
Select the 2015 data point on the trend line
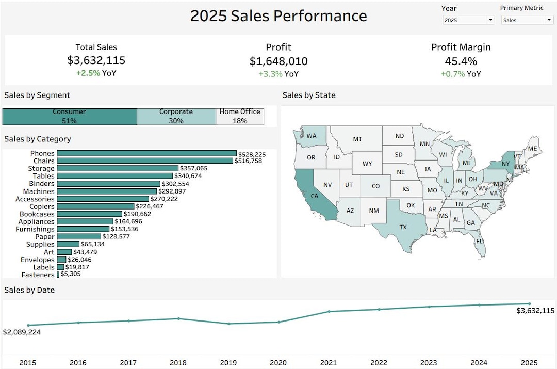pos(28,325)
